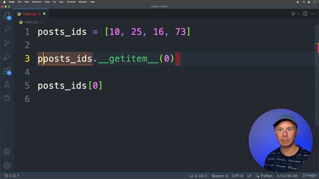319x179 pixels.
Task: Click main.py in the breadcrumb path
Action: (x=31, y=22)
